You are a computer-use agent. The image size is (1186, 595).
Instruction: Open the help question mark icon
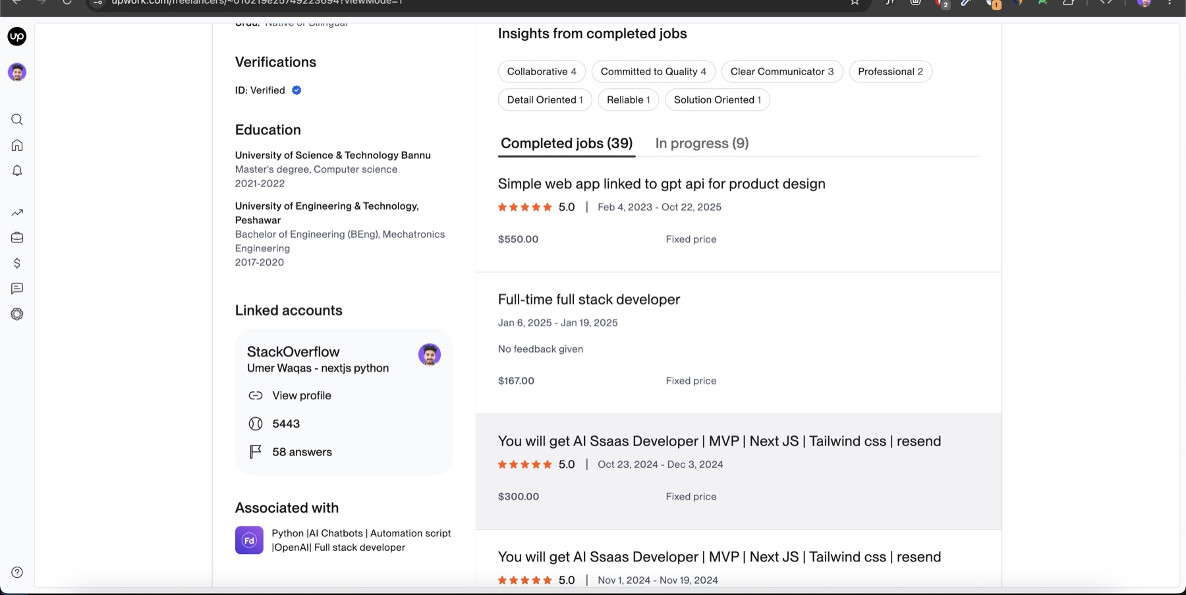pyautogui.click(x=17, y=573)
